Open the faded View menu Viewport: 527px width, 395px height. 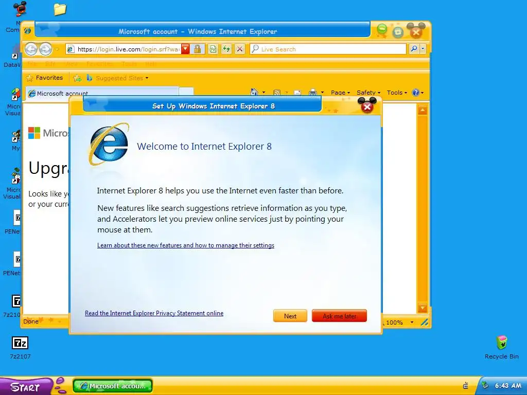coord(71,64)
